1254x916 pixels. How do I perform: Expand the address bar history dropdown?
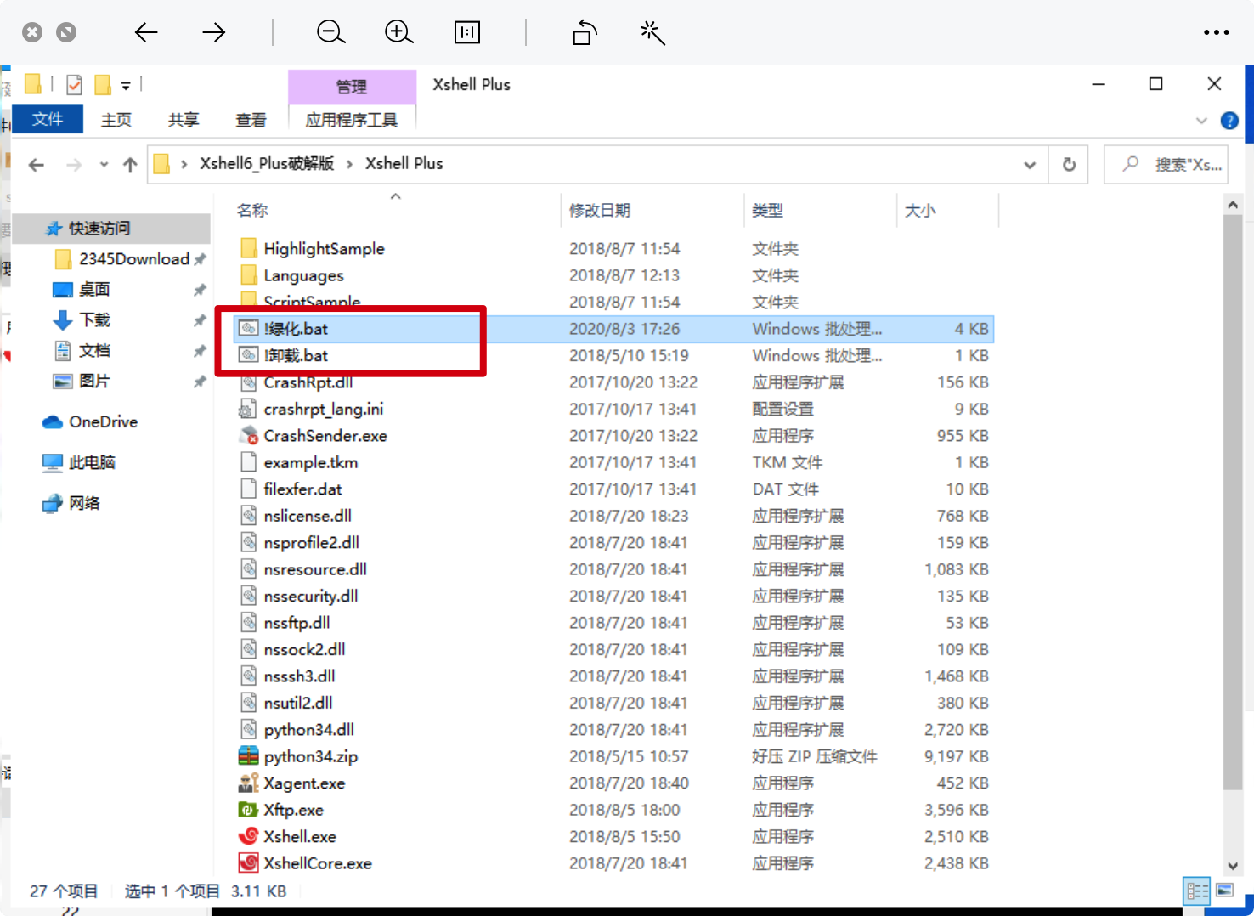pos(1030,165)
